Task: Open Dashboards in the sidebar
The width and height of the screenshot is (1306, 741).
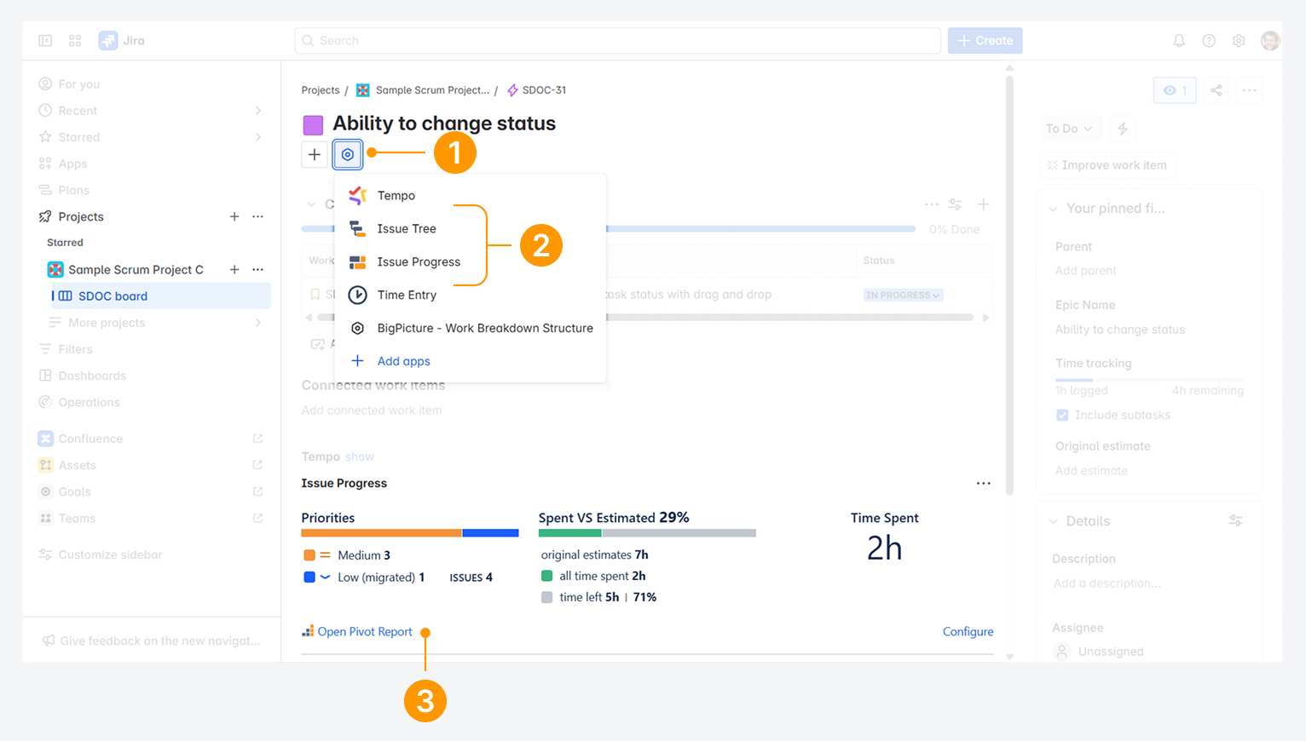Action: coord(92,376)
